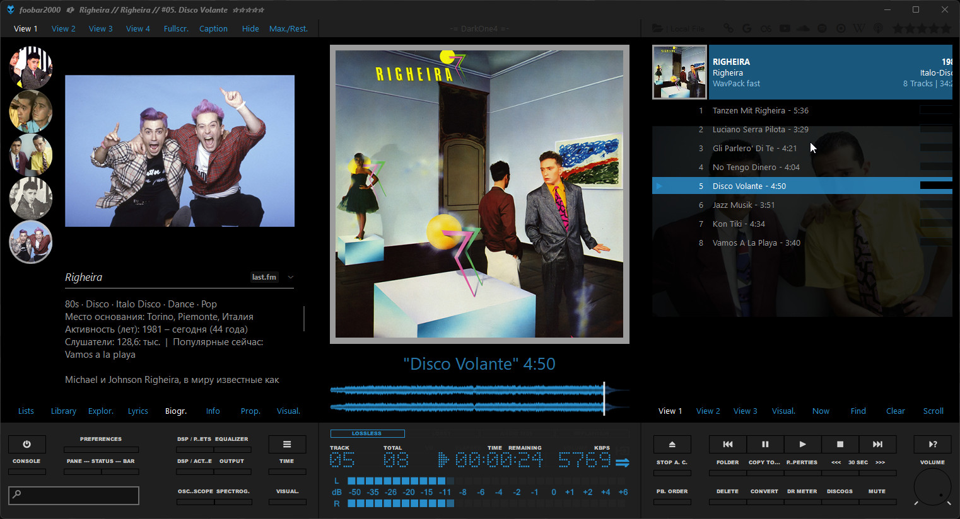960x519 pixels.
Task: Open the hamburger menu above Time
Action: click(x=287, y=444)
